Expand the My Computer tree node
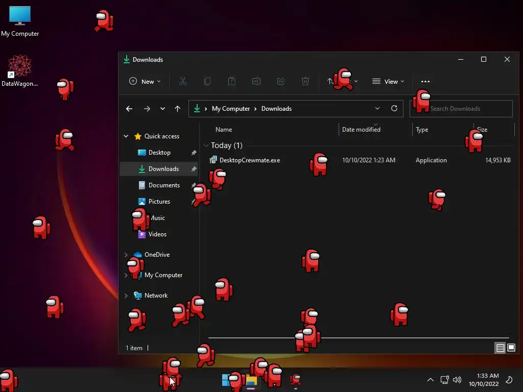The width and height of the screenshot is (523, 392). point(126,275)
